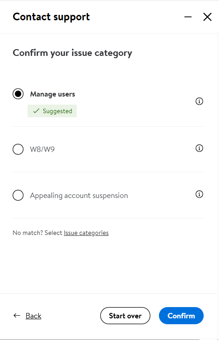Screen dimensions: 219x340
Task: Go Back using the underlined Back link
Action: [33, 316]
